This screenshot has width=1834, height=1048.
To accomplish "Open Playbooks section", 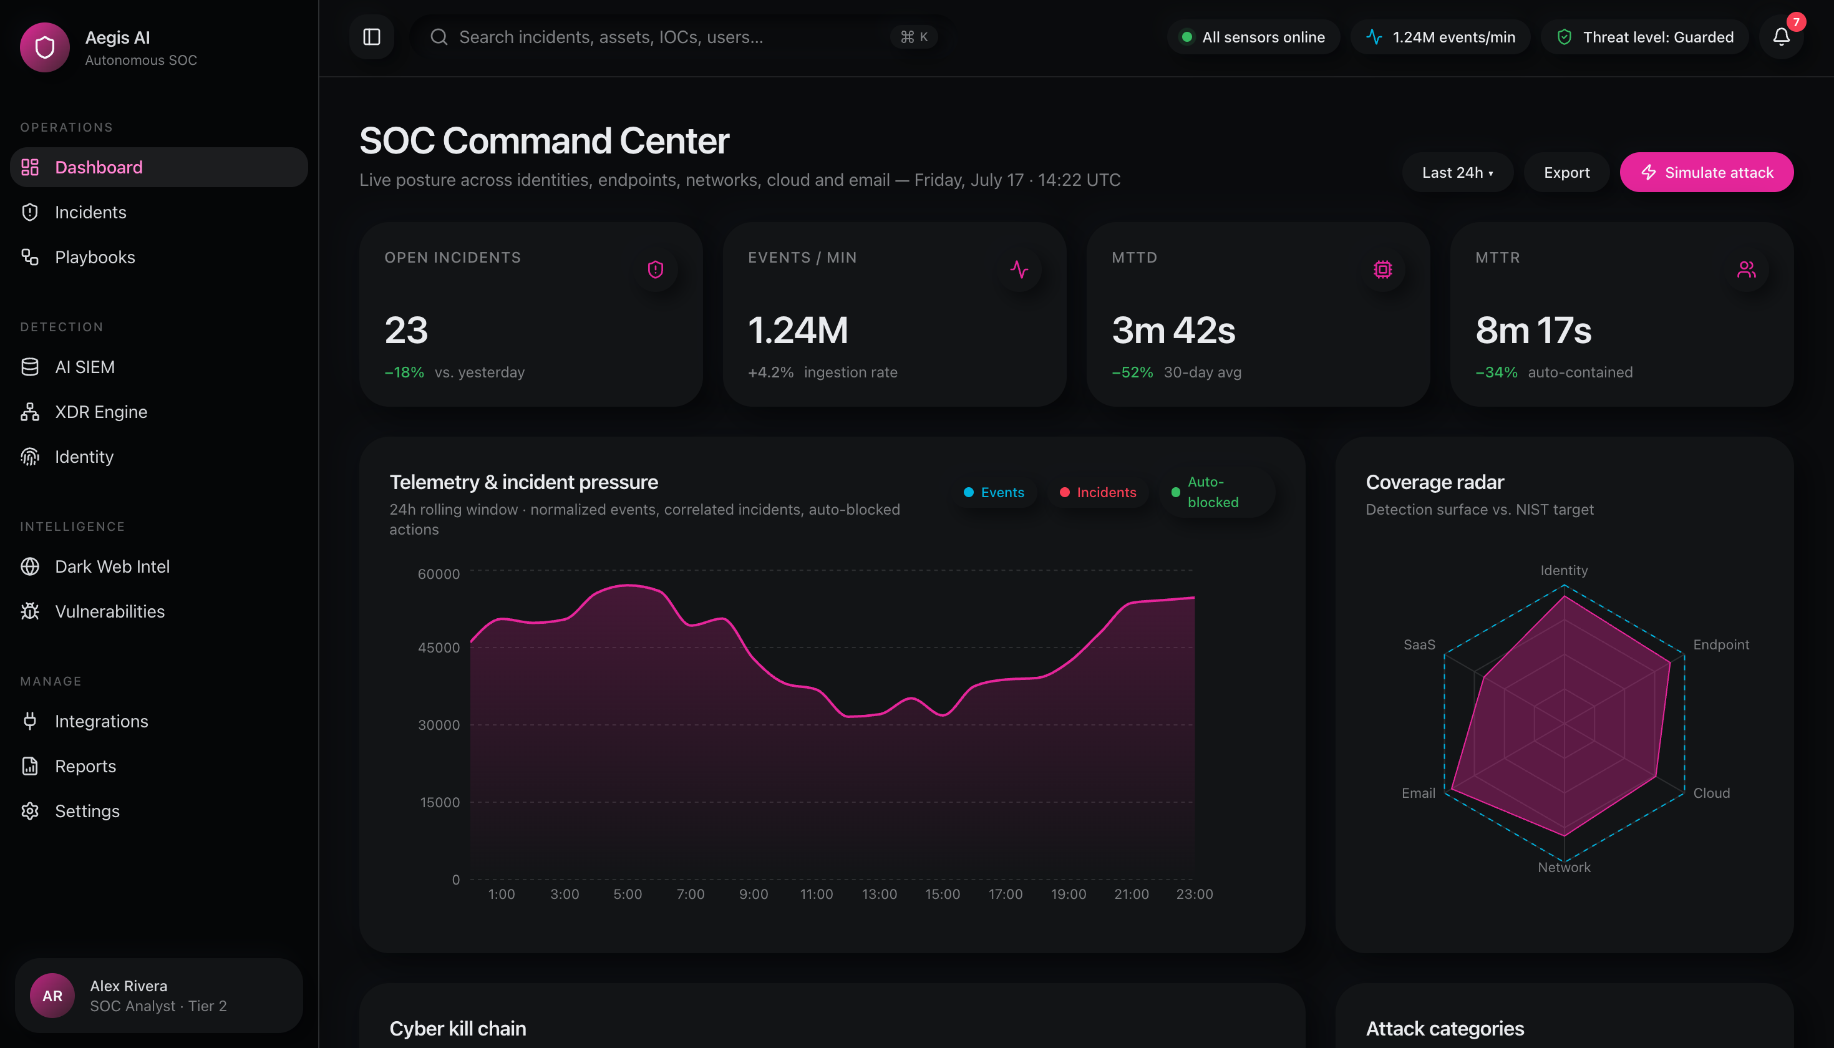I will [x=159, y=257].
